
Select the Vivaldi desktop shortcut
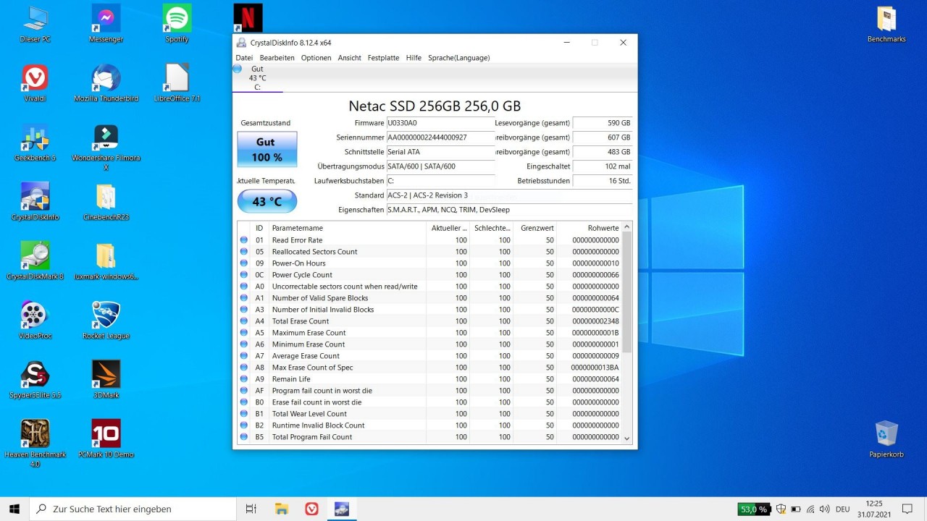pos(35,83)
